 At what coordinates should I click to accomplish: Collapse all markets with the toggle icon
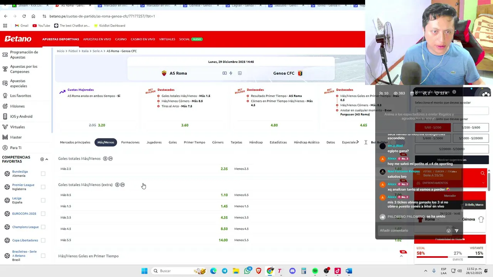[x=366, y=142]
